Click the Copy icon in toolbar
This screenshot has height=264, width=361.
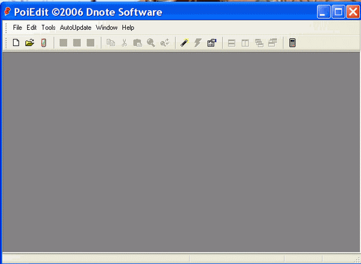tap(111, 43)
